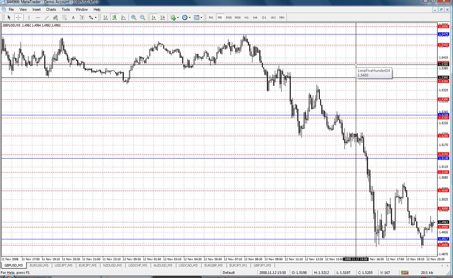Activate the Crosshair tool

pos(18,18)
